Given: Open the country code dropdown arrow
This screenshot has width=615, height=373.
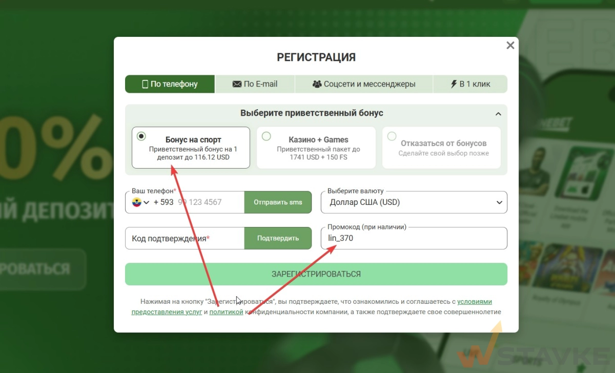Looking at the screenshot, I should coord(147,202).
